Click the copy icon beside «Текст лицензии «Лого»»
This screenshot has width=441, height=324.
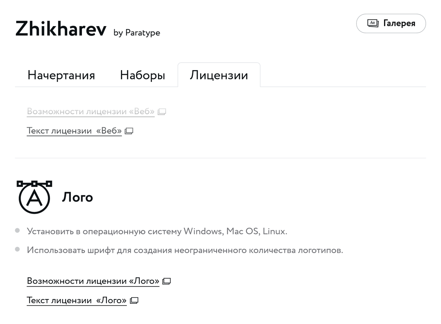click(x=134, y=300)
